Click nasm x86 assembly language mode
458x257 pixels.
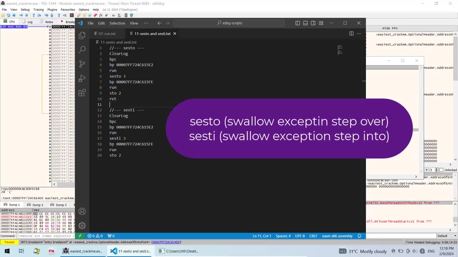337,236
